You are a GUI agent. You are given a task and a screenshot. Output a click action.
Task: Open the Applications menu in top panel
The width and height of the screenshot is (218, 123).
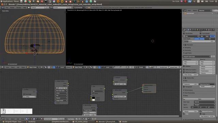(x=7, y=1)
